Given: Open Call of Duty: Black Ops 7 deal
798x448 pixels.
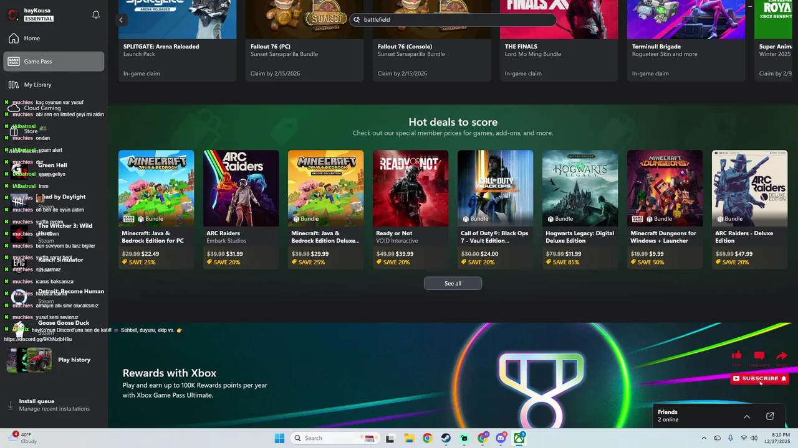Looking at the screenshot, I should click(x=496, y=210).
